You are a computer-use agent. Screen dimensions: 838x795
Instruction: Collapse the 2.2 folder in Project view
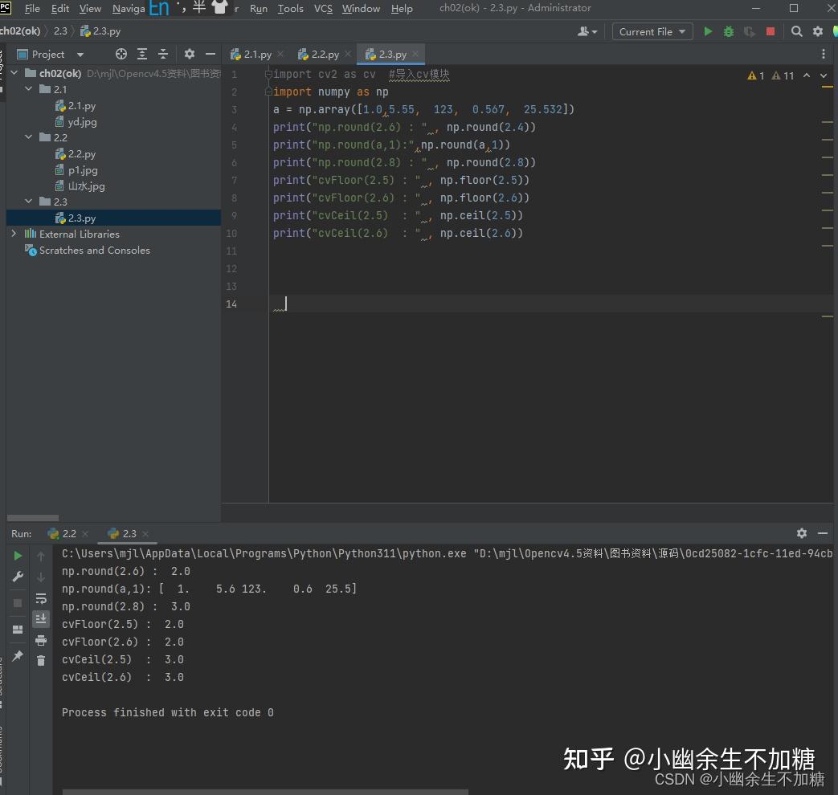coord(28,137)
